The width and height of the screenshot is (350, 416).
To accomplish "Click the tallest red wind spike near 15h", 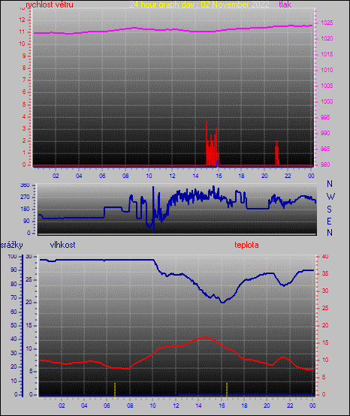I will 207,143.
